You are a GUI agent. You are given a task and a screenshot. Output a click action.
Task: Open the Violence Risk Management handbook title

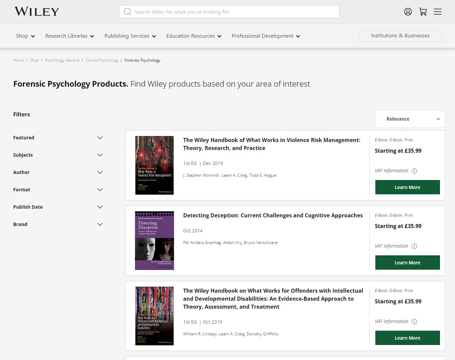pyautogui.click(x=272, y=144)
